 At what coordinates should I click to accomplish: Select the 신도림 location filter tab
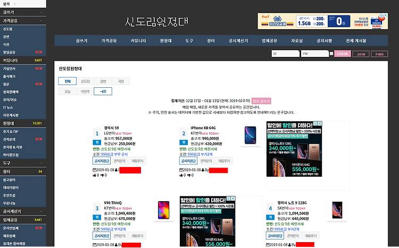point(85,81)
